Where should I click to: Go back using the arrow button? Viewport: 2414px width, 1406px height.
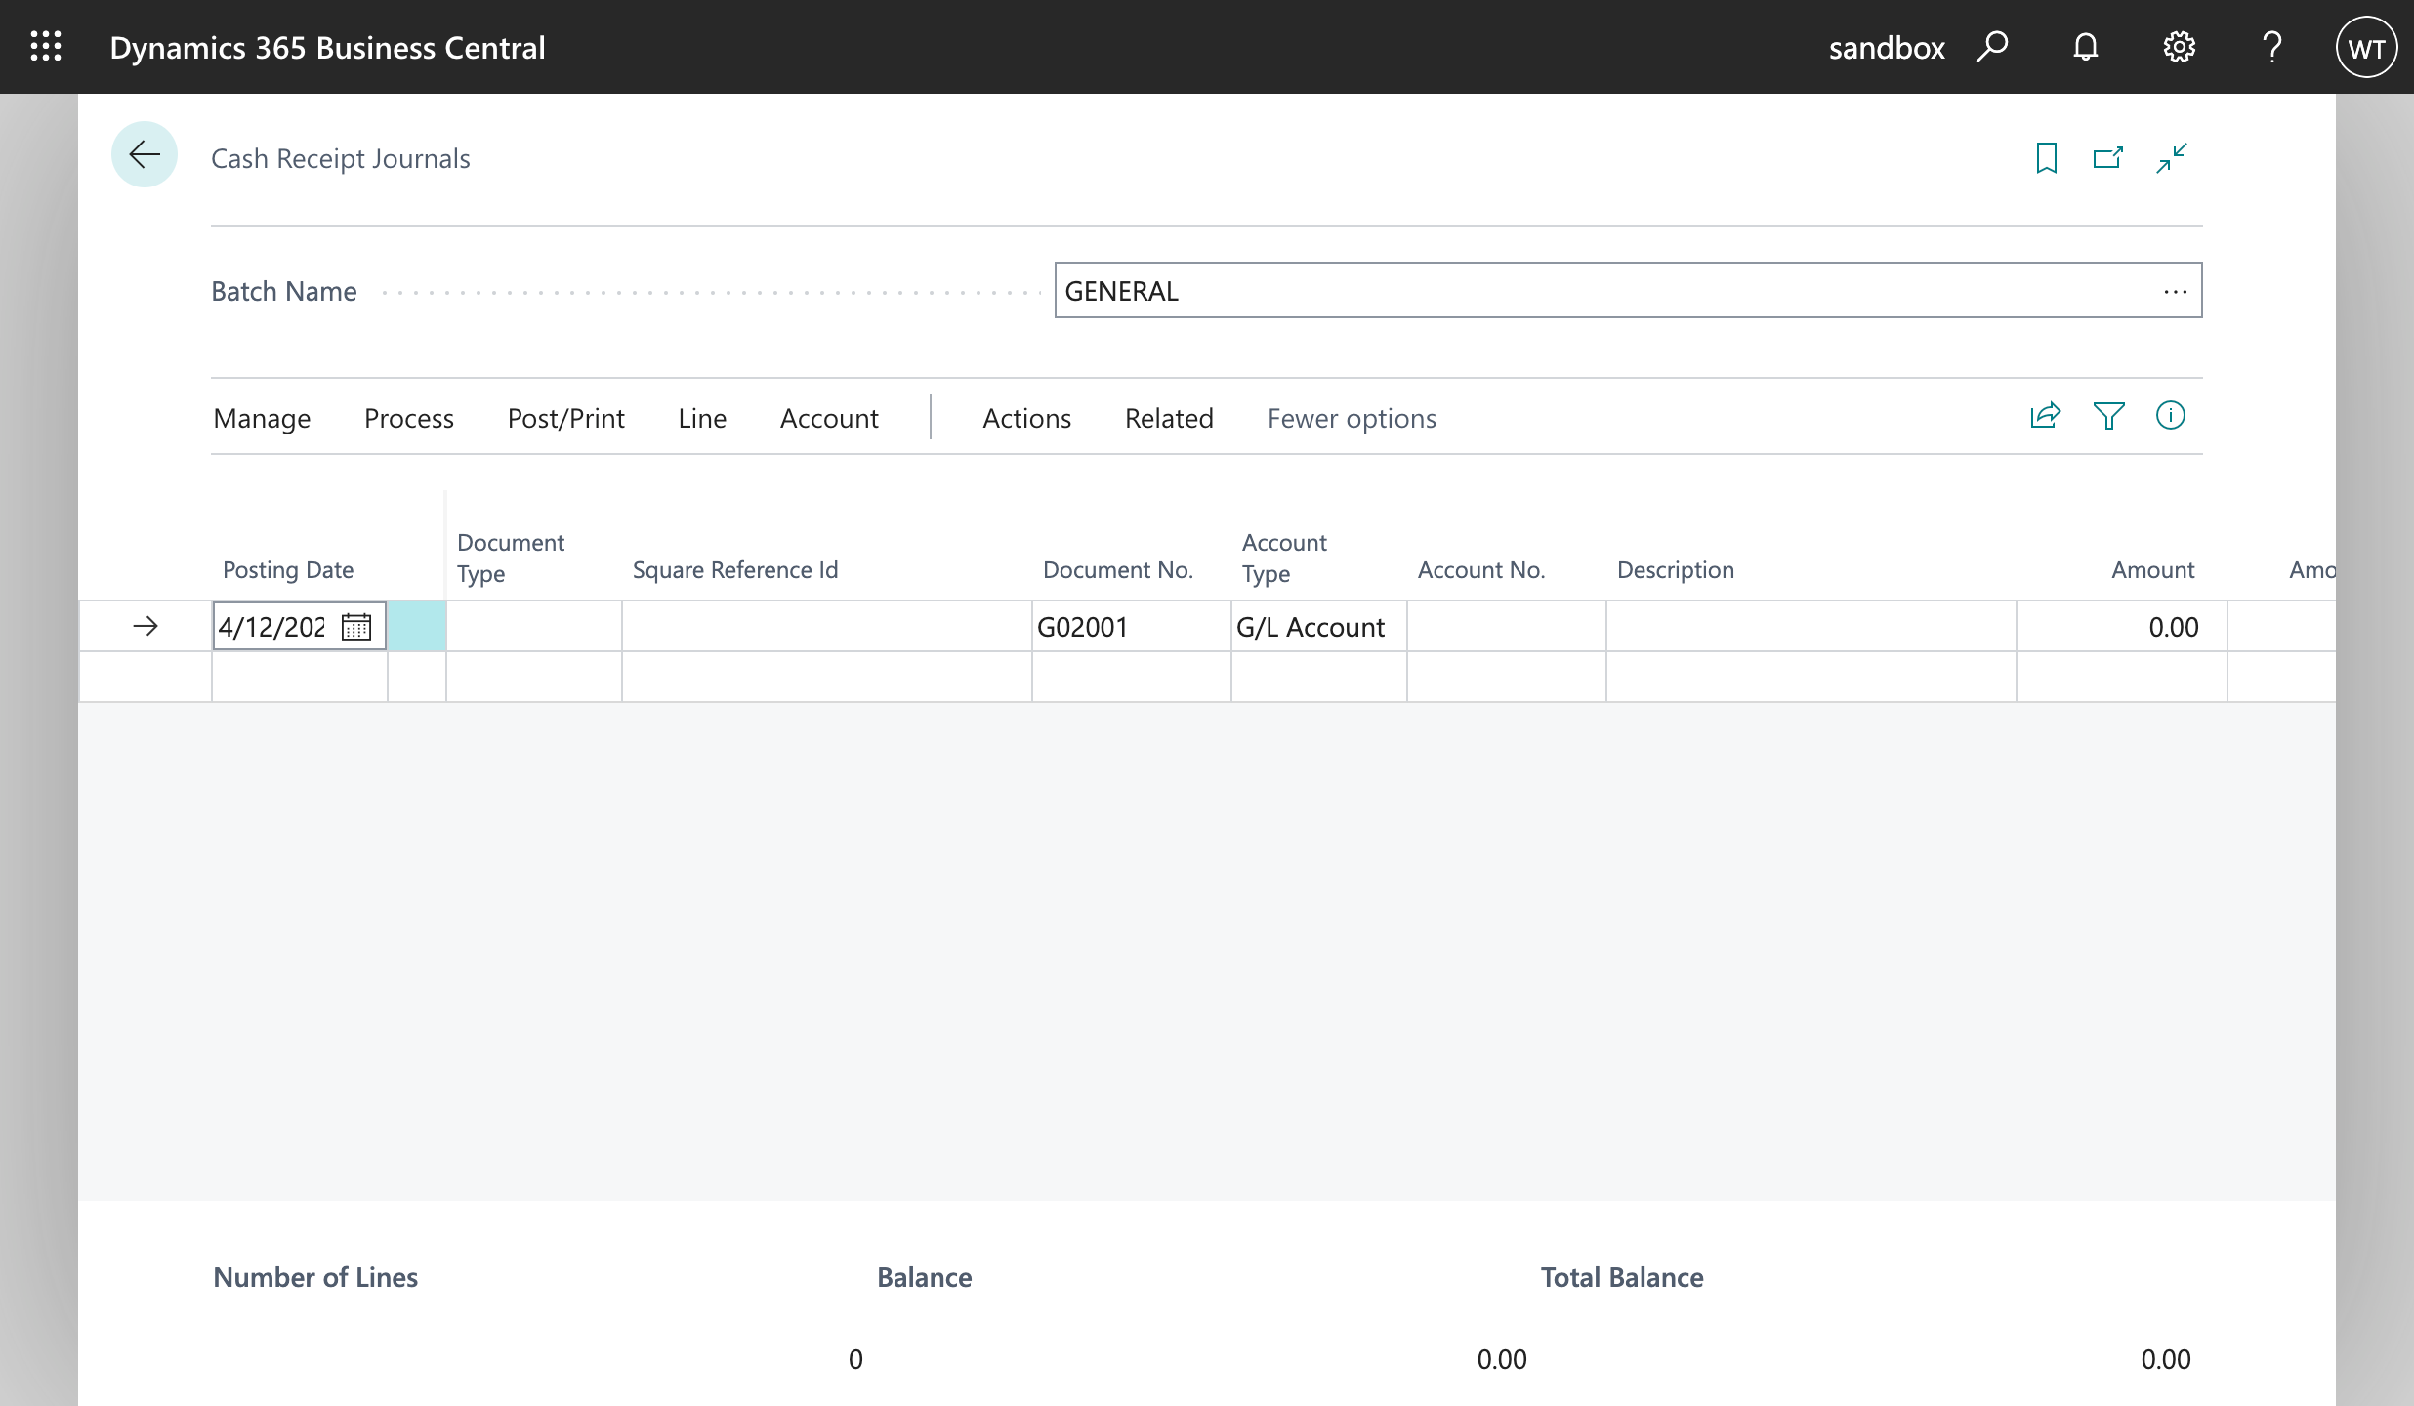tap(145, 154)
